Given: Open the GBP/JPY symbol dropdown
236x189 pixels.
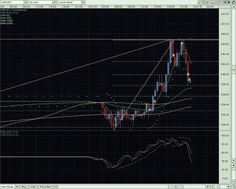Looking at the screenshot, I should [26, 2].
